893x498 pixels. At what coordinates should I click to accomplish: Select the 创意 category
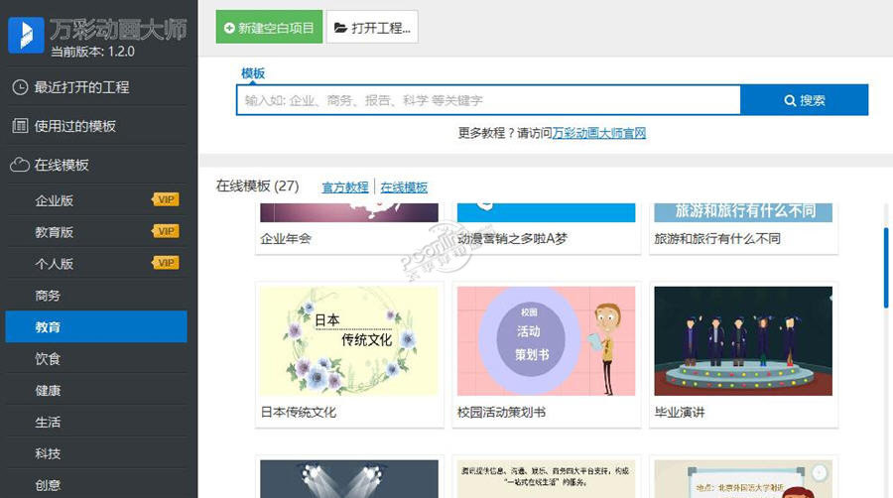[x=96, y=484]
